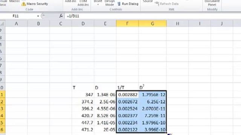241x135 pixels.
Task: Select column J header
Action: click(222, 24)
